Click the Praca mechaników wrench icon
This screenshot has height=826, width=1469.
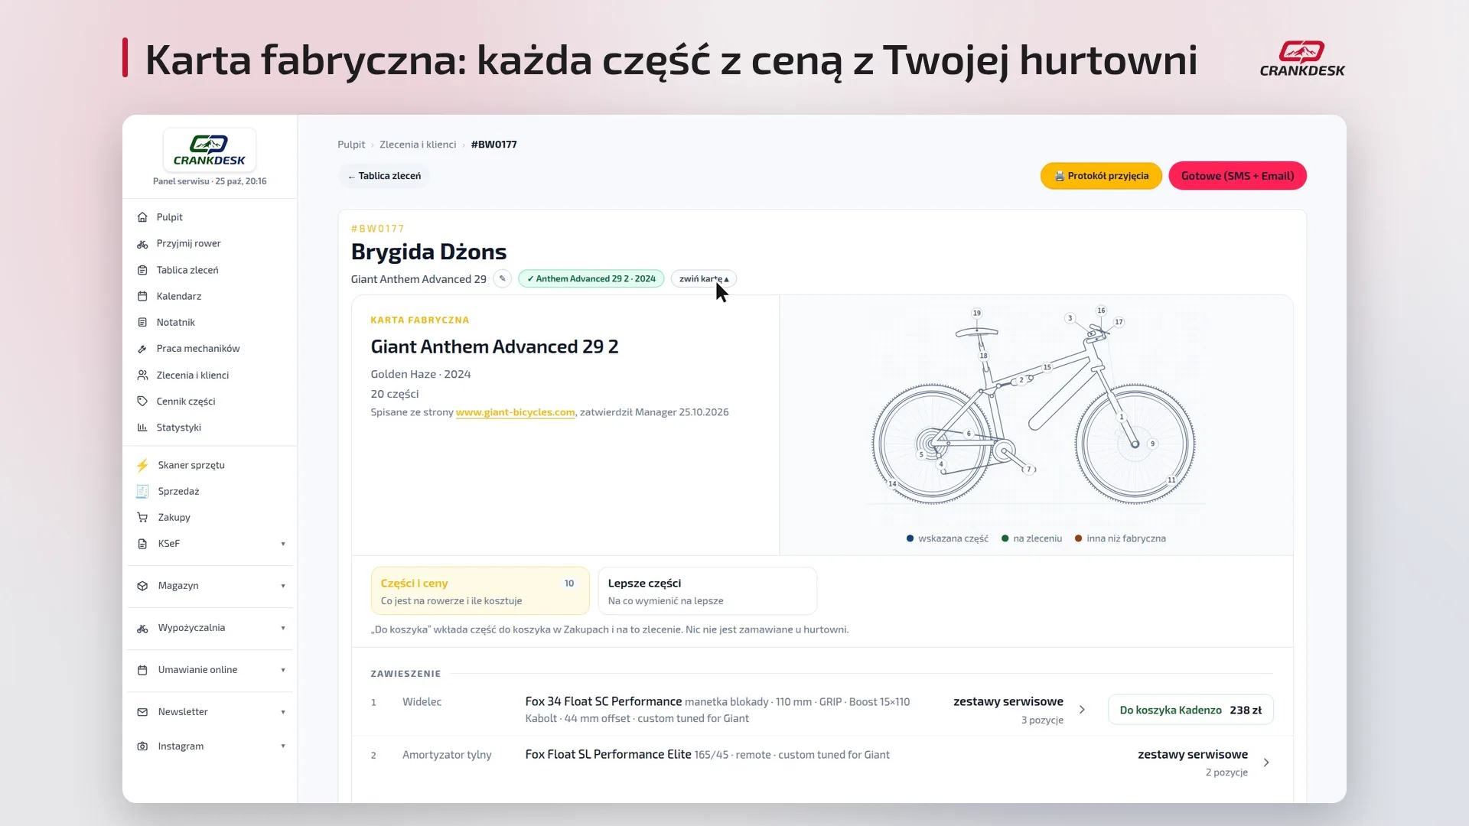pos(142,349)
